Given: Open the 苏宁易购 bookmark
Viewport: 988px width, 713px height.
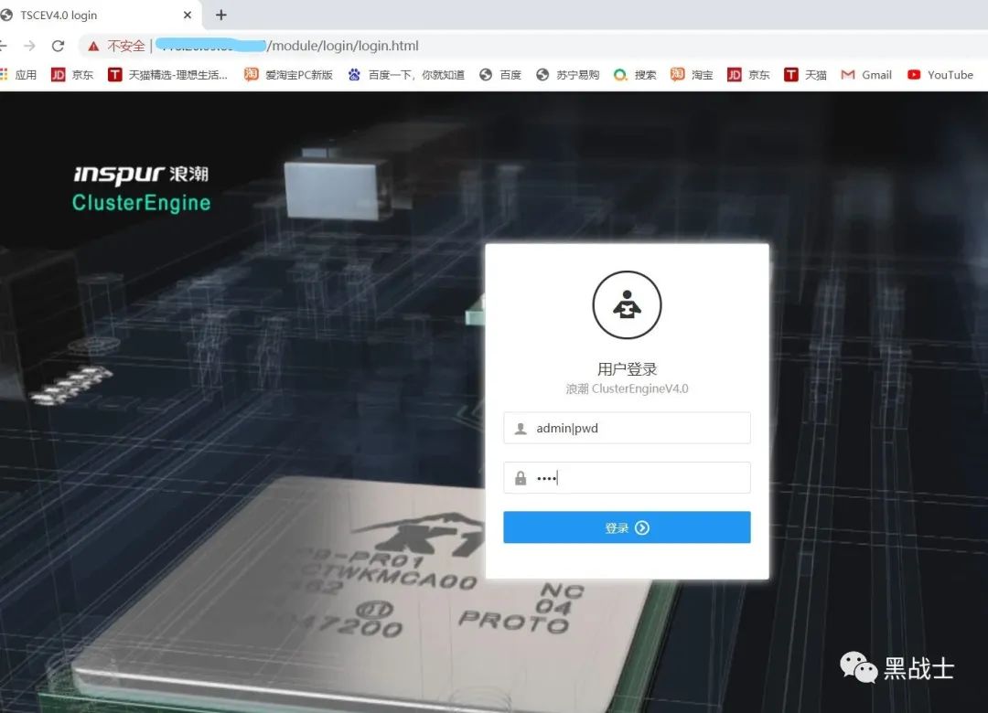Looking at the screenshot, I should coord(568,75).
